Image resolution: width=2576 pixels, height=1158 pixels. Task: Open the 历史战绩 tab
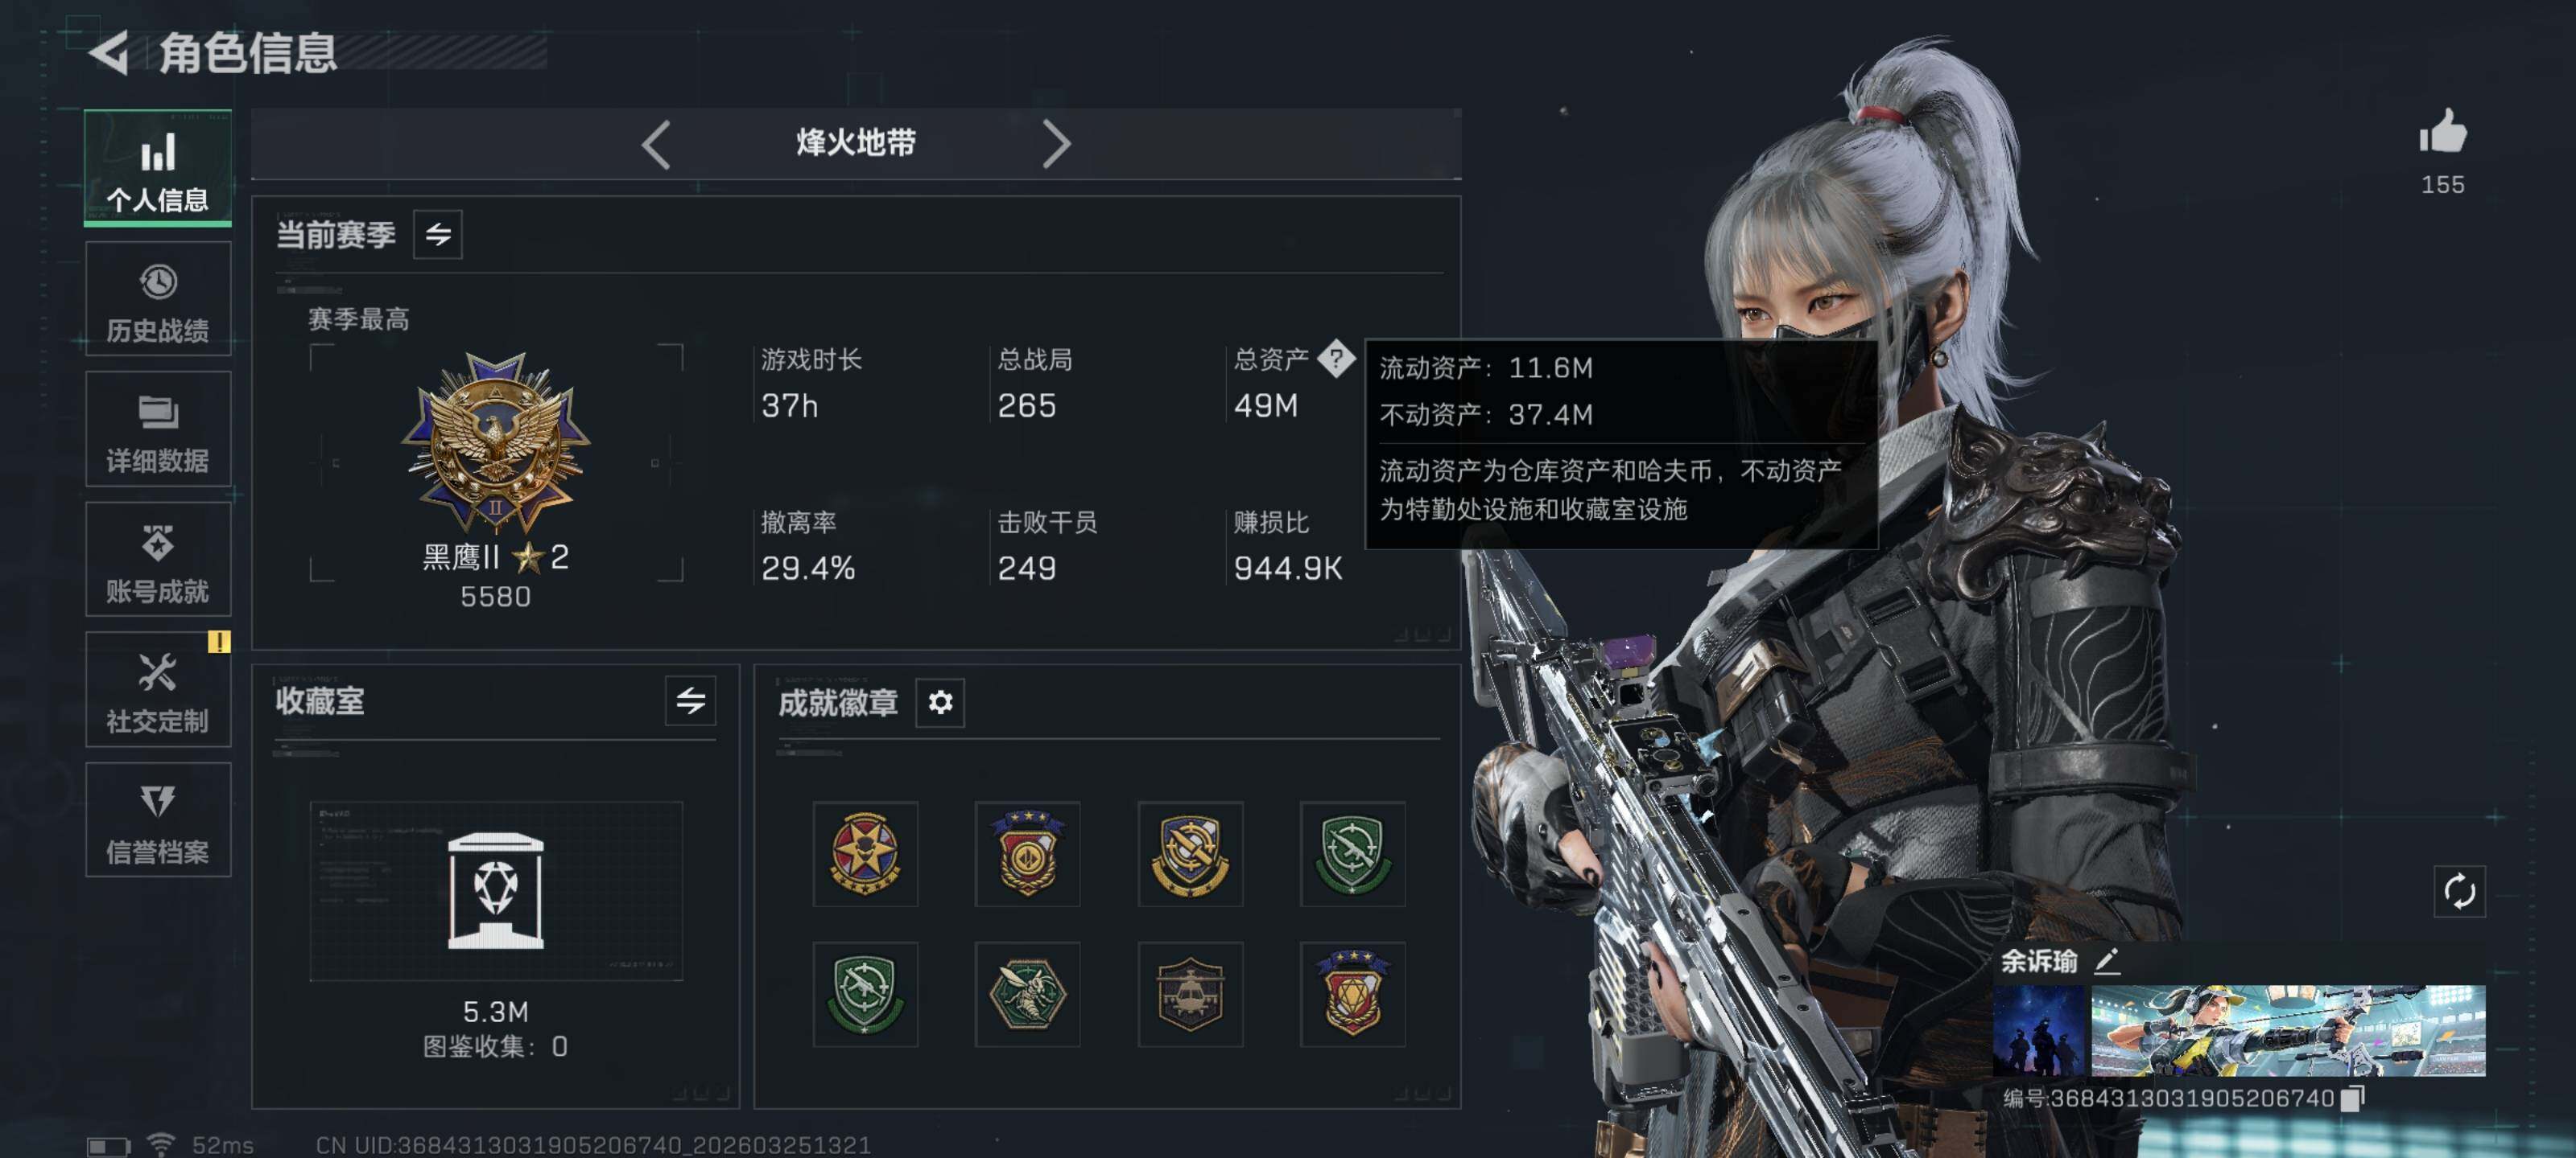[x=158, y=298]
